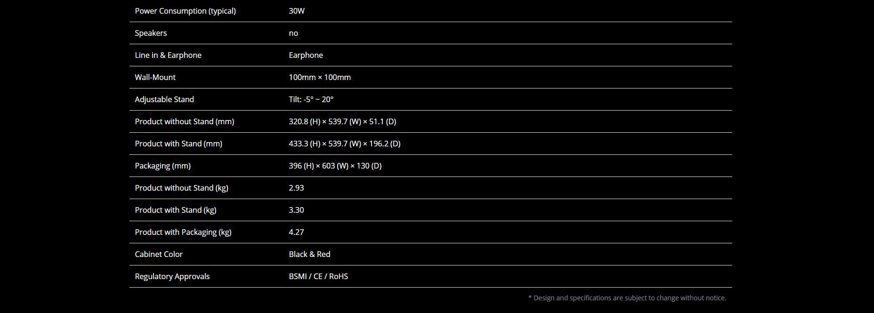
Task: Click Product with Packaging (kg) label
Action: tap(183, 232)
